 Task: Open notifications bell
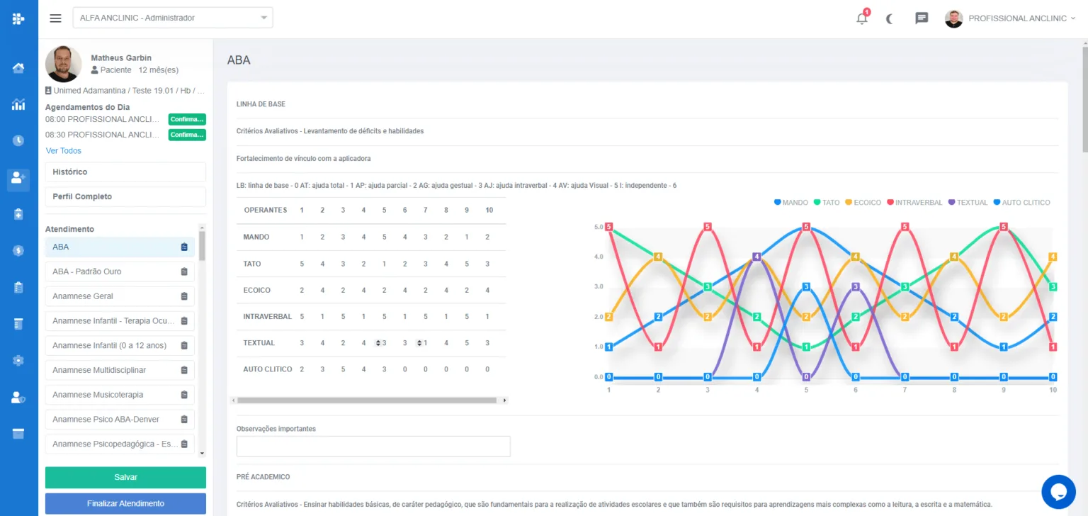(862, 18)
